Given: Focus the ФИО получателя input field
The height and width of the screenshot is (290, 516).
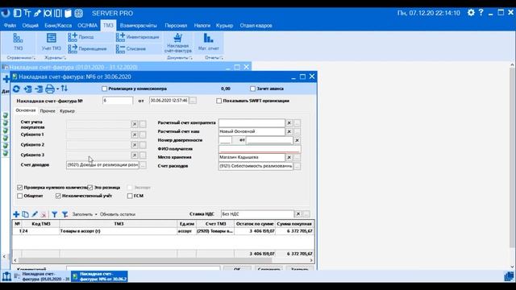Looking at the screenshot, I should 260,149.
